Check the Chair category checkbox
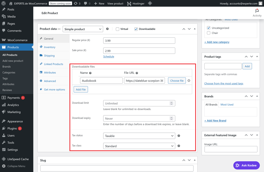 [x=209, y=33]
